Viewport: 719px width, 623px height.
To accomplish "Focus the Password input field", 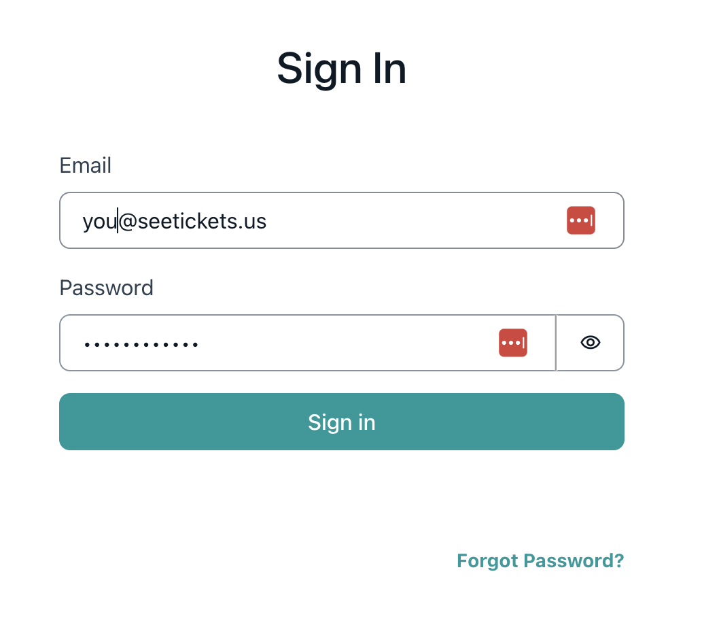I will coord(308,343).
